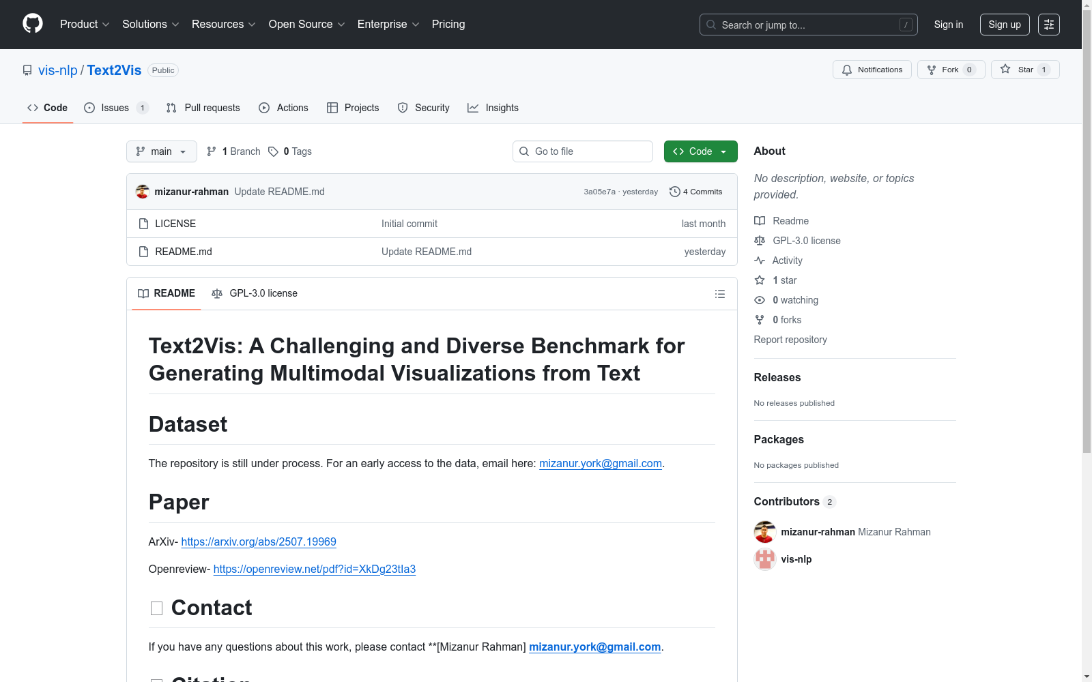Switch to the Actions tab

[x=284, y=108]
